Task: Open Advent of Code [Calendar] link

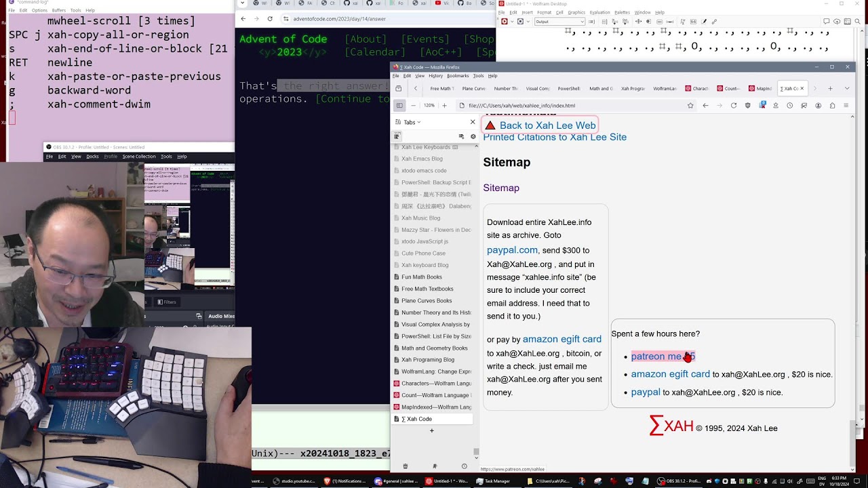Action: pyautogui.click(x=375, y=52)
